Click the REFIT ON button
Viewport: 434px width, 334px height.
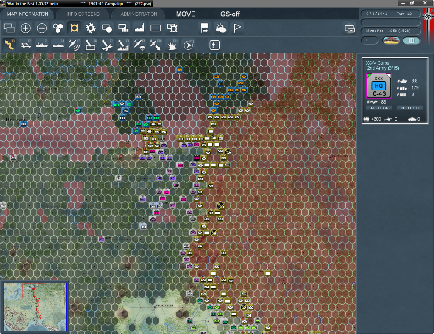point(380,108)
